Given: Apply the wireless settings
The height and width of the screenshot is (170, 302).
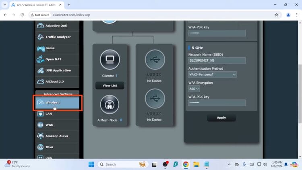Looking at the screenshot, I should (221, 118).
